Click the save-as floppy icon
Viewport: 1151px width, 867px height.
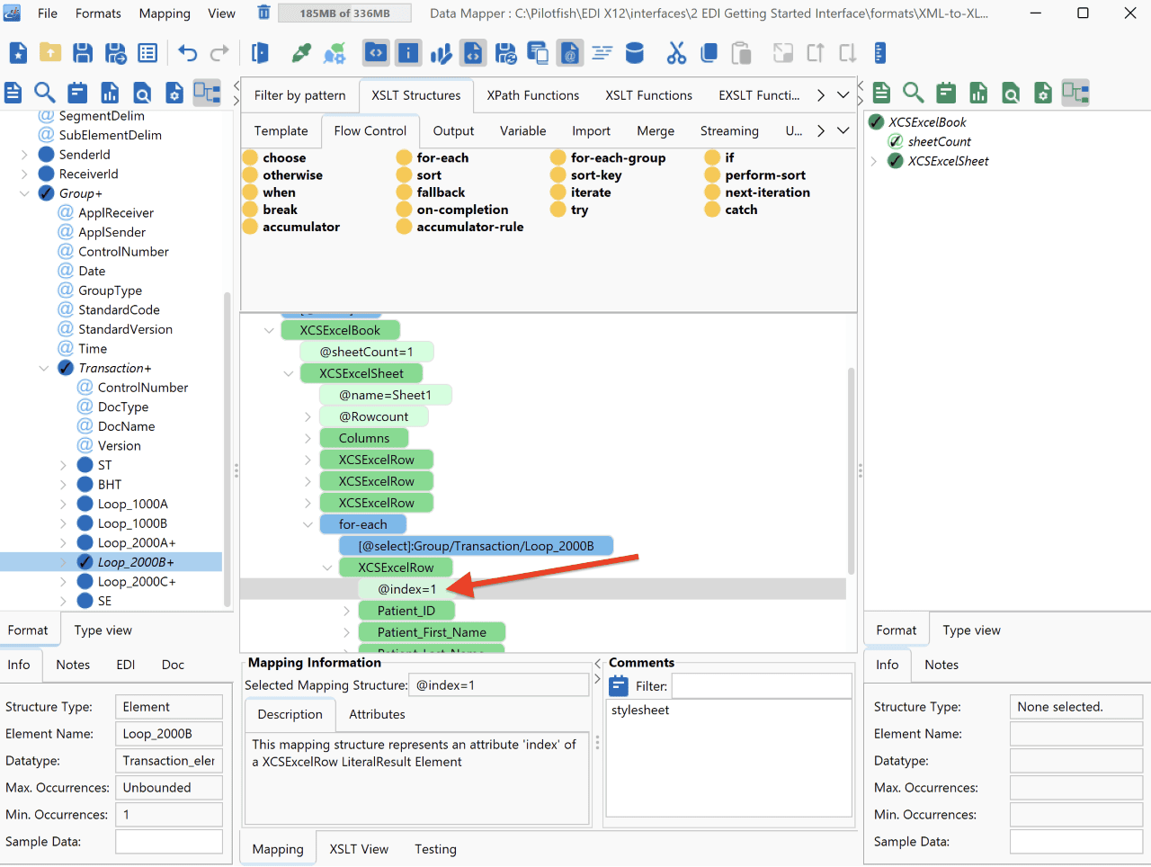click(115, 53)
